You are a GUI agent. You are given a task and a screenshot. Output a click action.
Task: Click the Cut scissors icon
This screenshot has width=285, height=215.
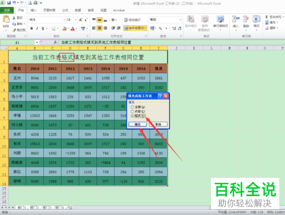tap(14, 18)
